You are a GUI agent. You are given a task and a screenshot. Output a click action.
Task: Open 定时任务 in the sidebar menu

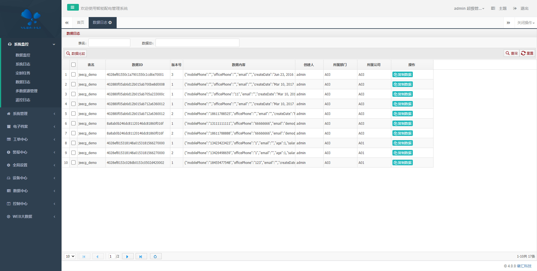(23, 73)
